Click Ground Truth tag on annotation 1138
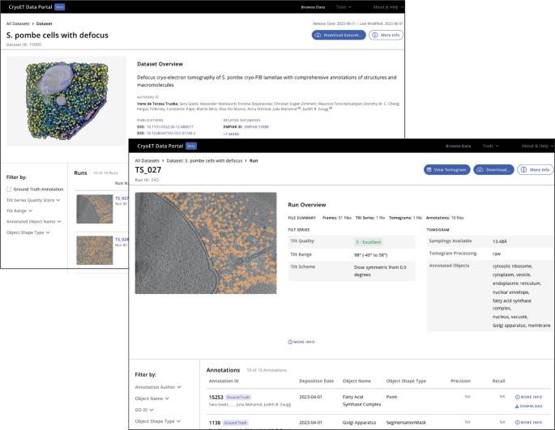Image resolution: width=555 pixels, height=430 pixels. pos(236,423)
